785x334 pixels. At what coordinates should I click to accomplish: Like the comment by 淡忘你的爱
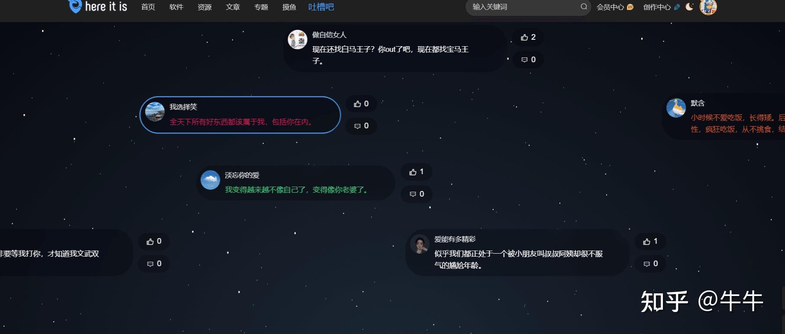pos(417,172)
